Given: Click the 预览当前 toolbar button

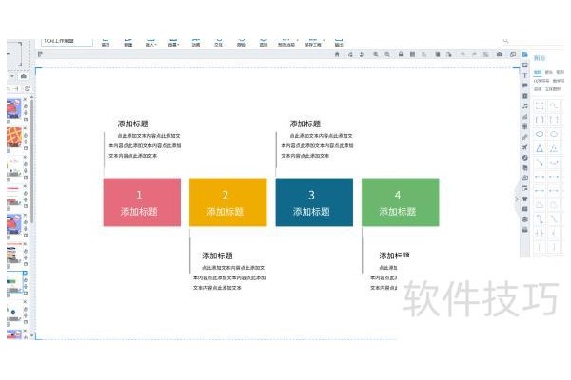Looking at the screenshot, I should pos(286,42).
